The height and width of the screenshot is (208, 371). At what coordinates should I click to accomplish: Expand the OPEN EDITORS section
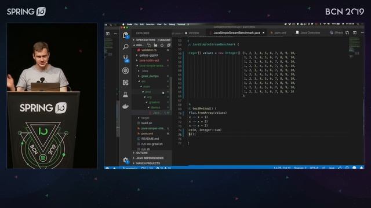pyautogui.click(x=151, y=40)
